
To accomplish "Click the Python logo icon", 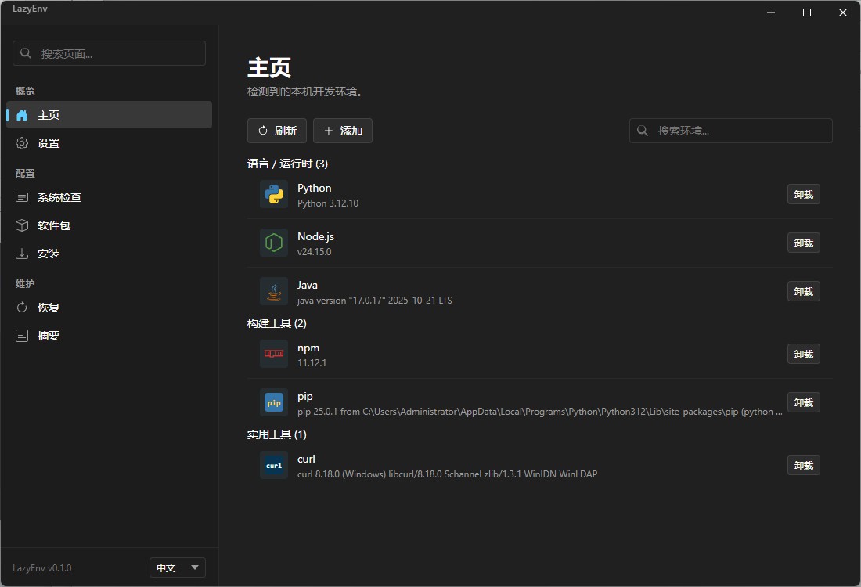I will pyautogui.click(x=273, y=194).
